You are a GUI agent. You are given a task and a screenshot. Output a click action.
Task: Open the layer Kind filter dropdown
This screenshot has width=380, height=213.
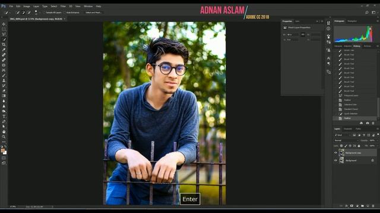342,135
